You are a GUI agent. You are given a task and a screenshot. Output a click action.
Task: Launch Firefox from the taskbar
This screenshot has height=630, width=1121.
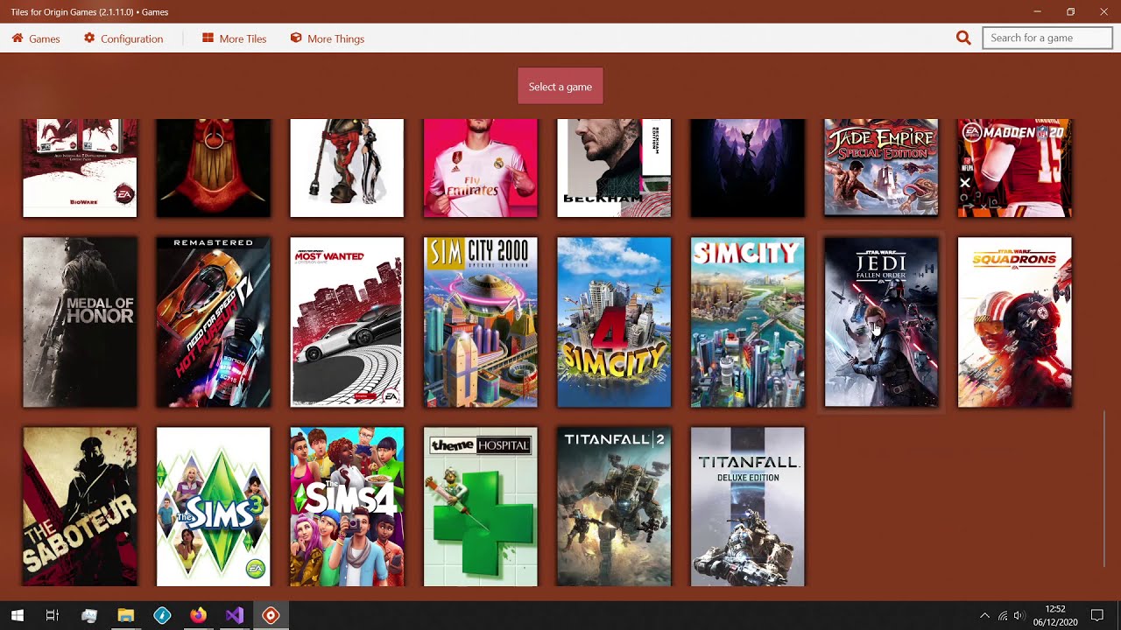click(x=198, y=615)
